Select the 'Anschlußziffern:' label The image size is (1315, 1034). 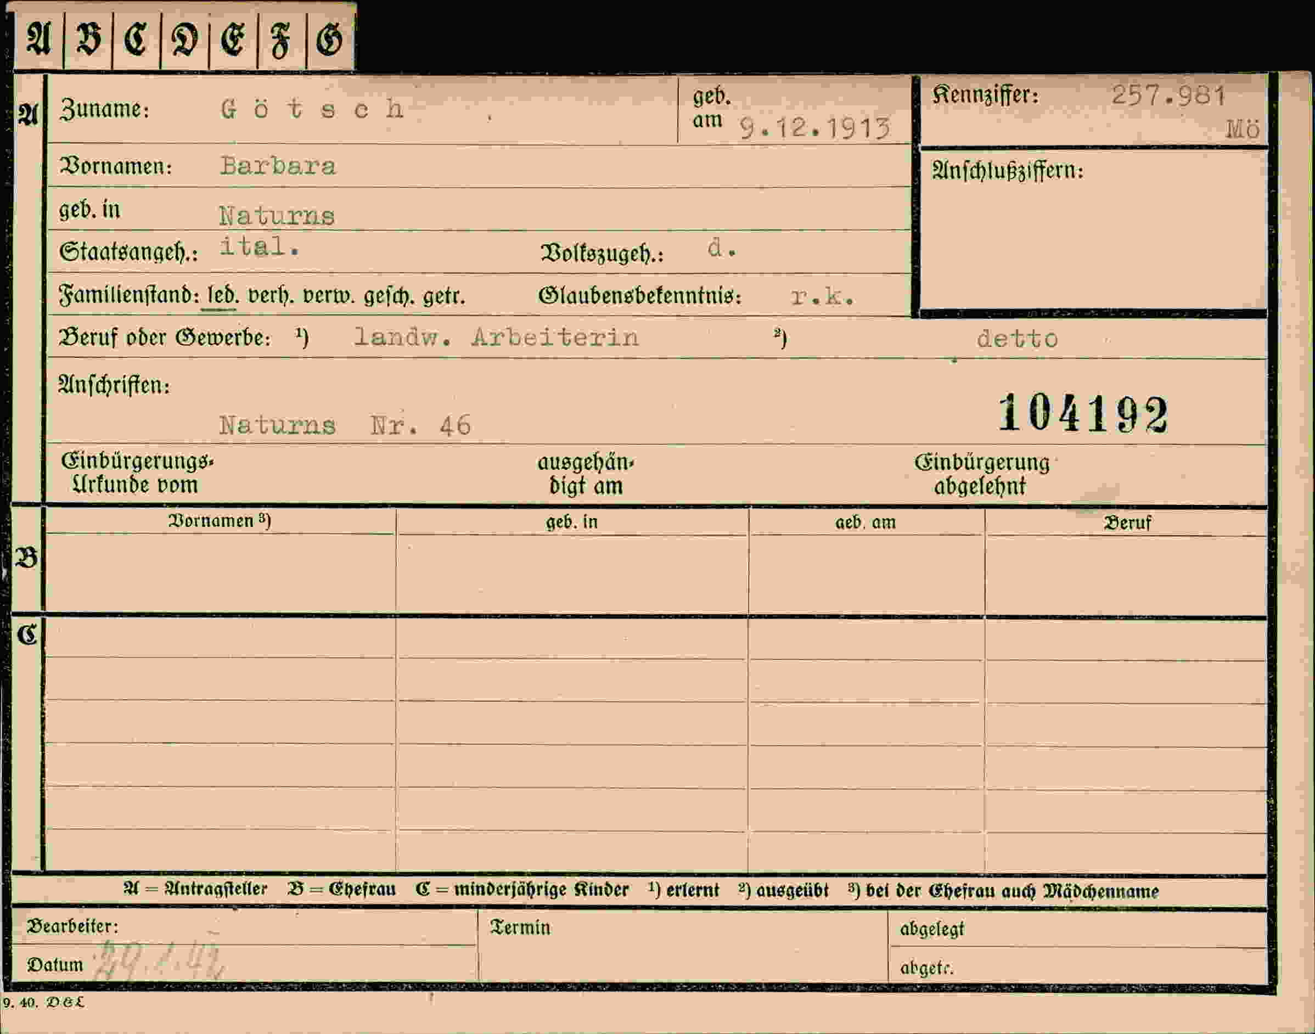pyautogui.click(x=1008, y=171)
